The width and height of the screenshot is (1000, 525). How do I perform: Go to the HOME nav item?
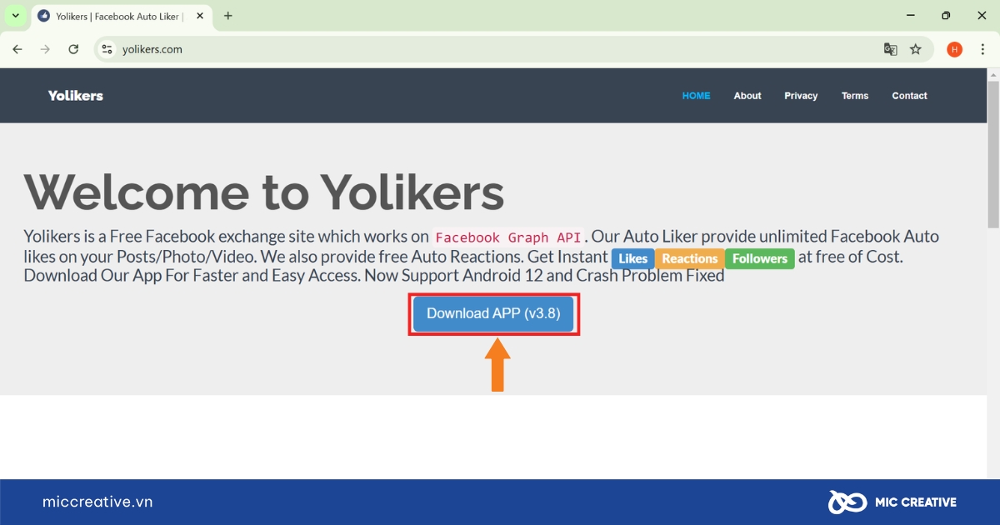click(x=696, y=96)
